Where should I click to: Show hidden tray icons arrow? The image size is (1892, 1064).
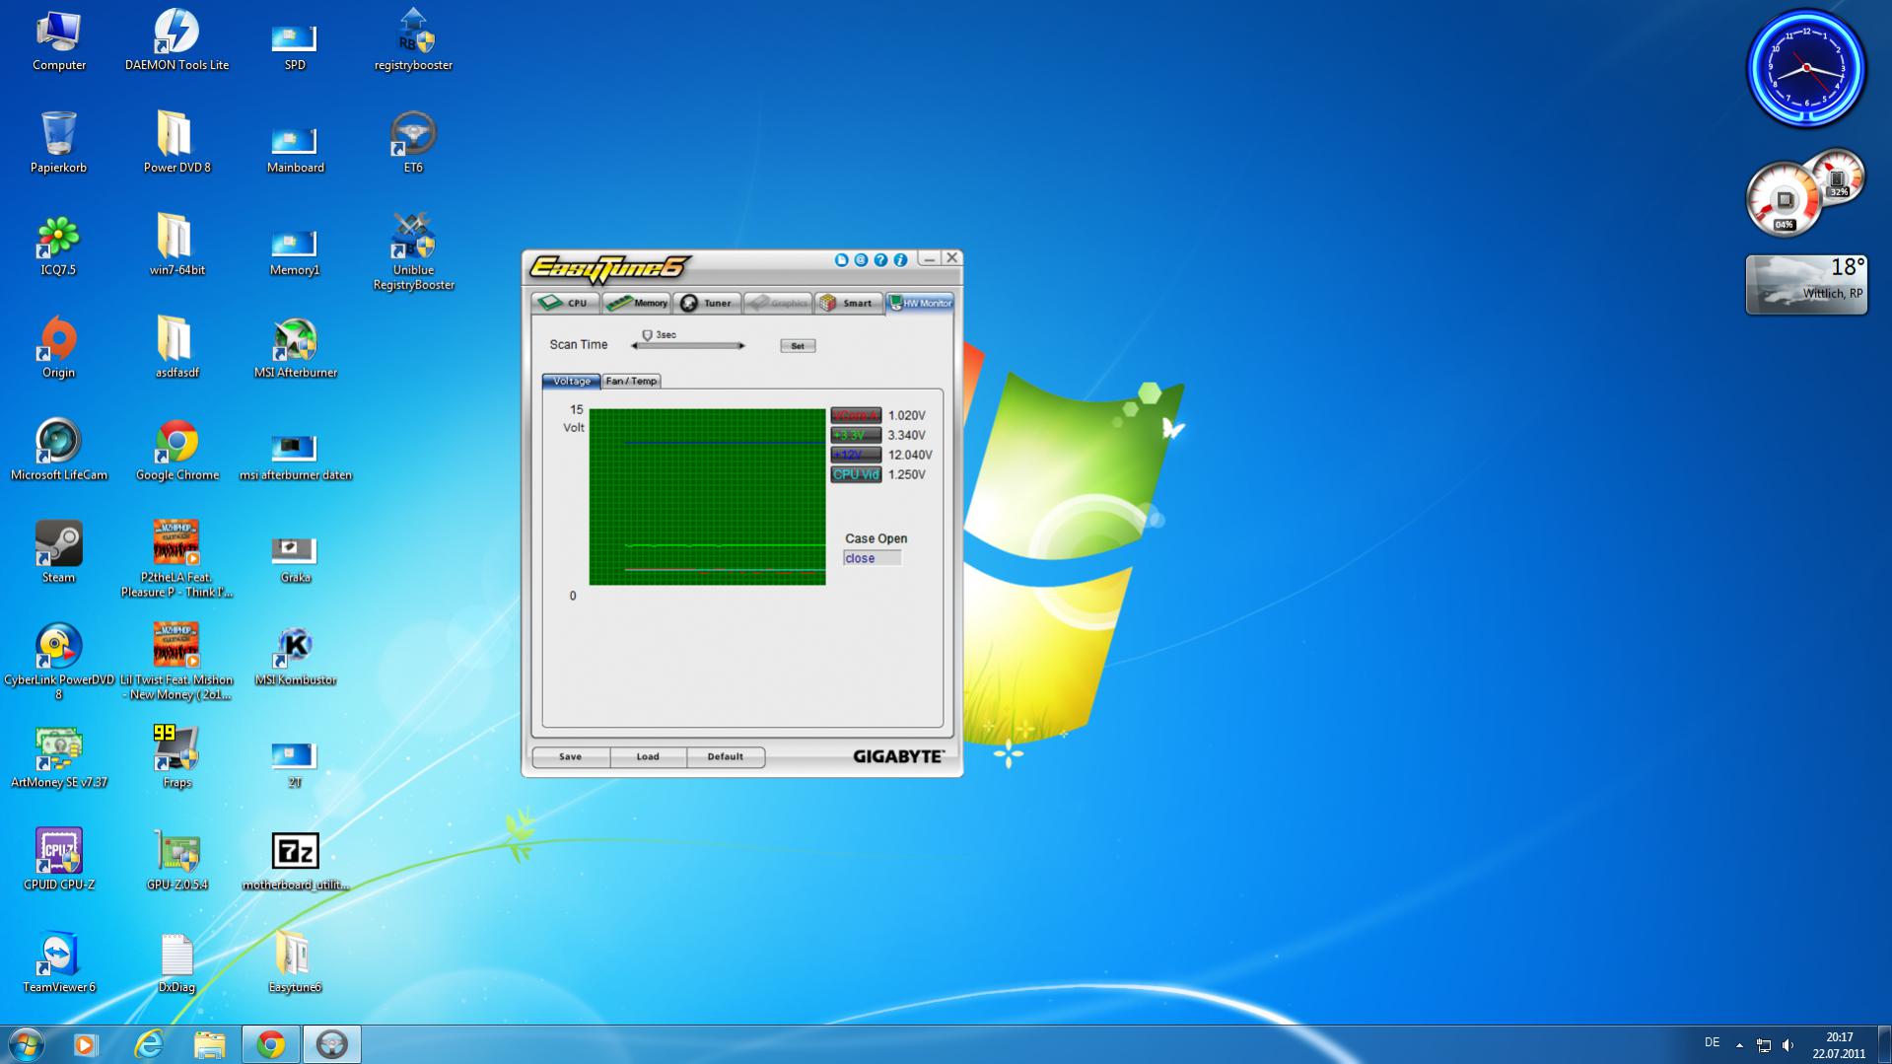click(1739, 1045)
